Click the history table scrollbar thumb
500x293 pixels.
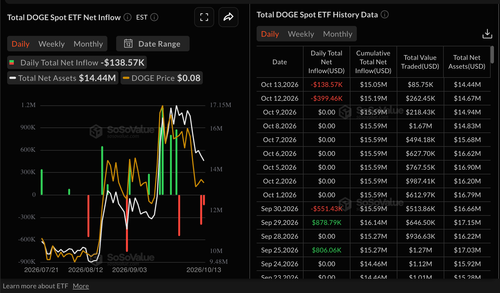(492, 55)
